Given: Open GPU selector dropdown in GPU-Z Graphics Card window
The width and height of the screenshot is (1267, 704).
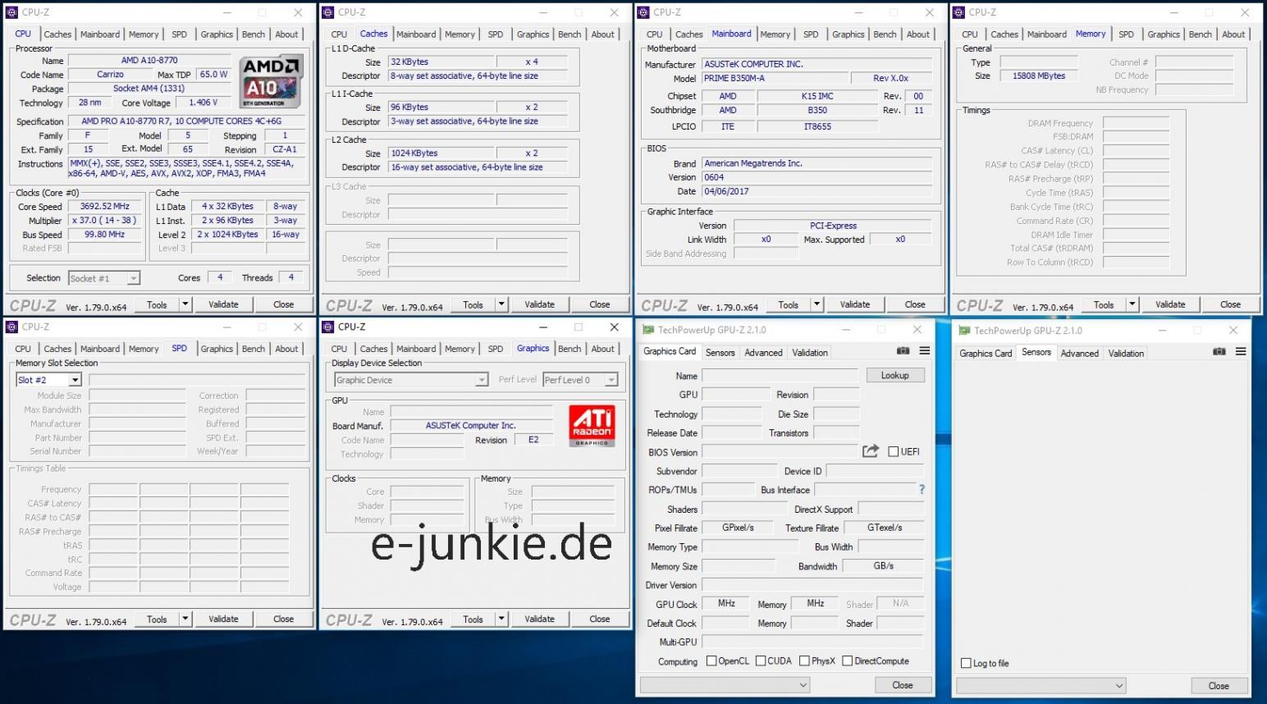Looking at the screenshot, I should click(x=725, y=684).
